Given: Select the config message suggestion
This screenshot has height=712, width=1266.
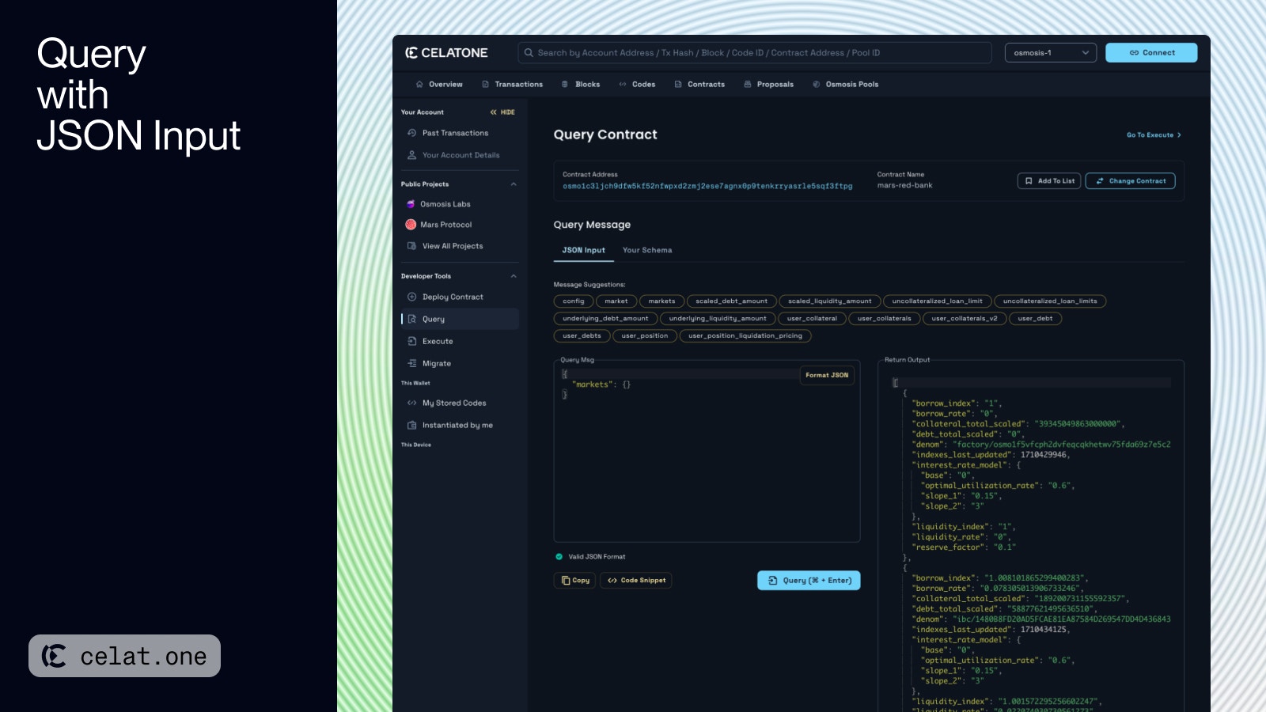Looking at the screenshot, I should (574, 301).
